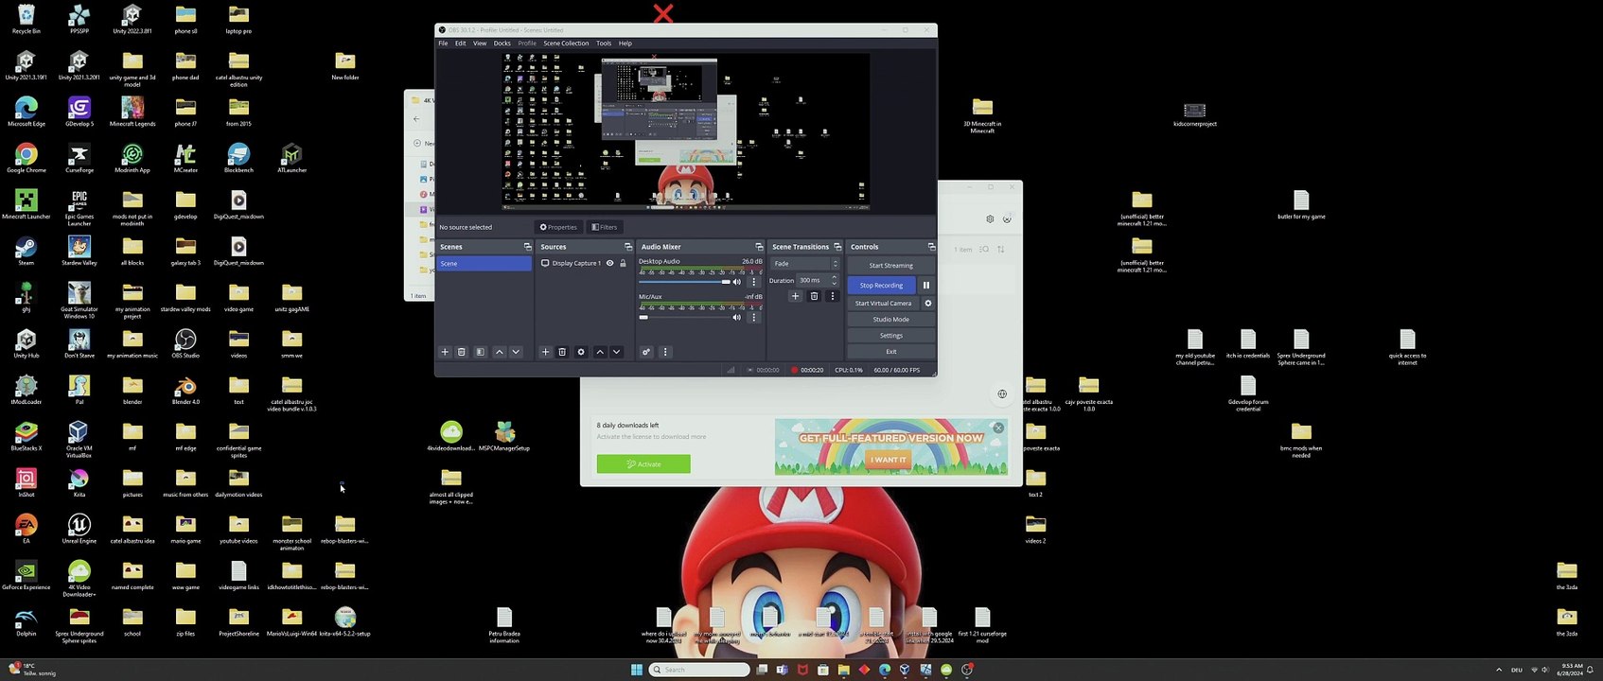Click I WANT IT on the banner
Viewport: 1603px width, 681px height.
coord(888,460)
